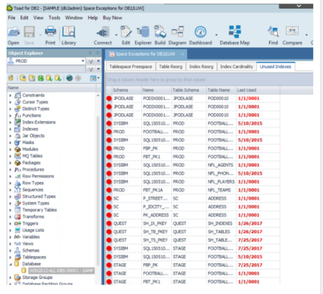Sort by the Schema column header
This screenshot has width=323, height=294.
pos(126,90)
